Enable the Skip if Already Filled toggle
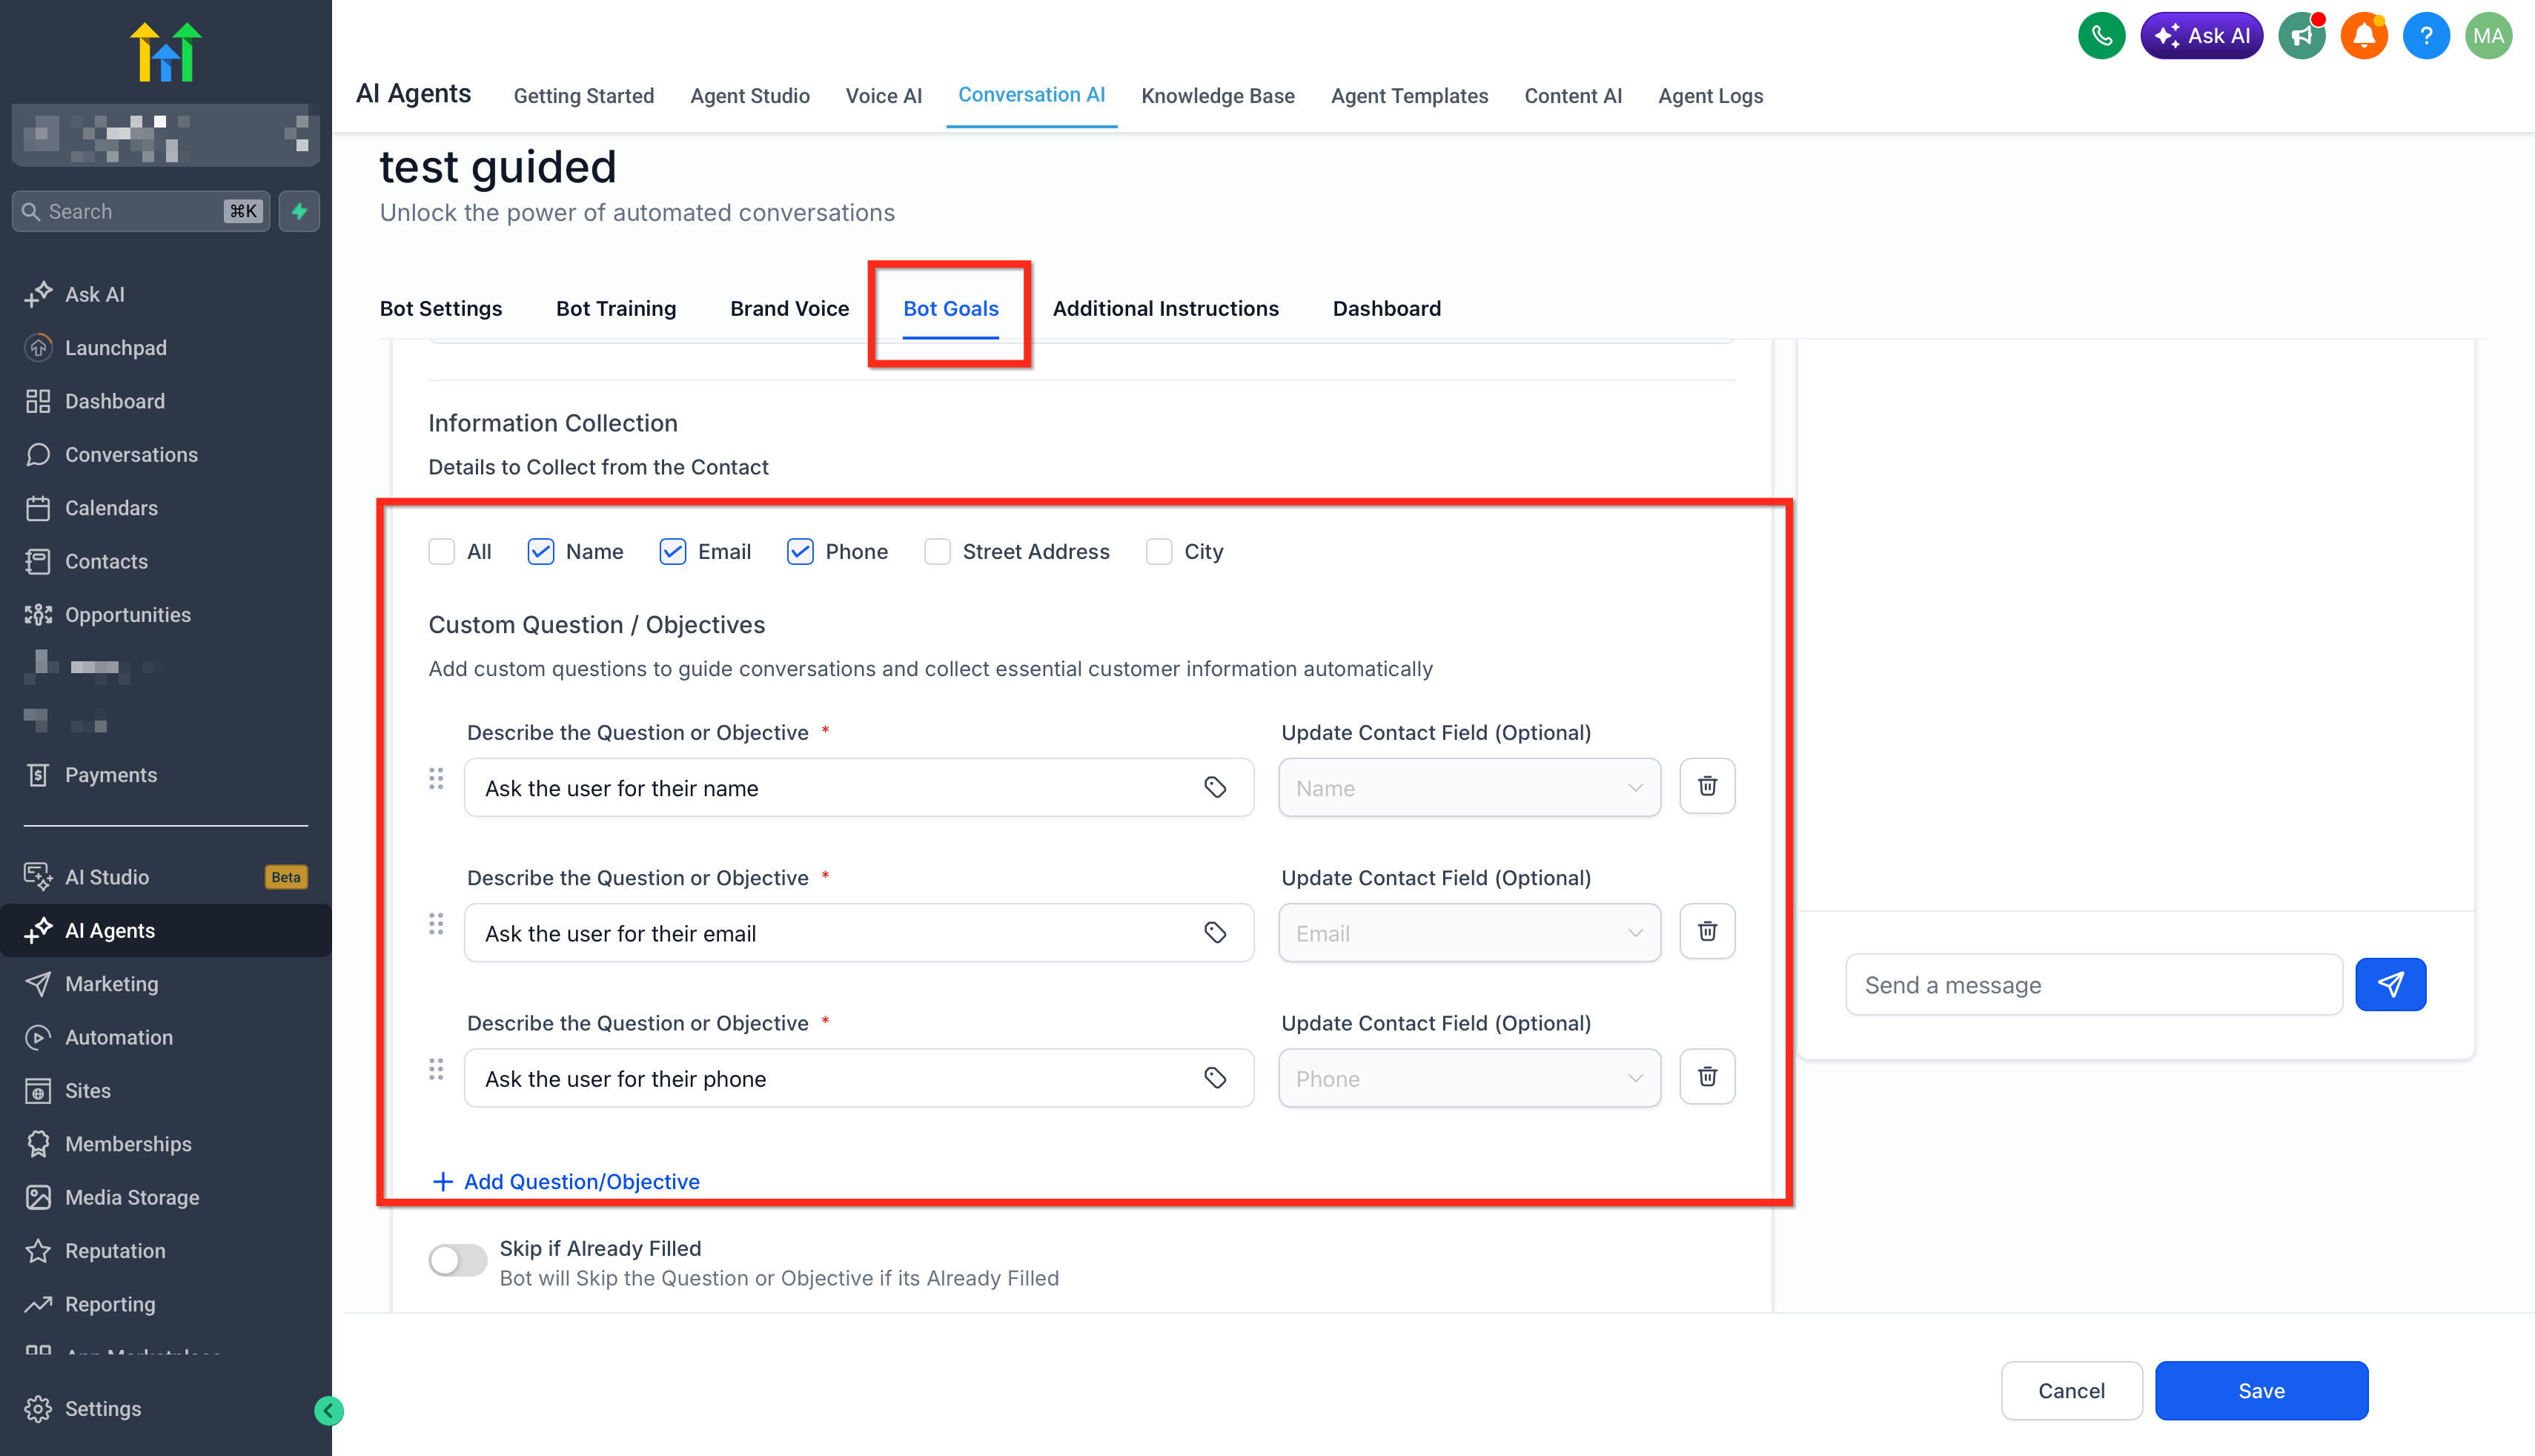 coord(457,1260)
